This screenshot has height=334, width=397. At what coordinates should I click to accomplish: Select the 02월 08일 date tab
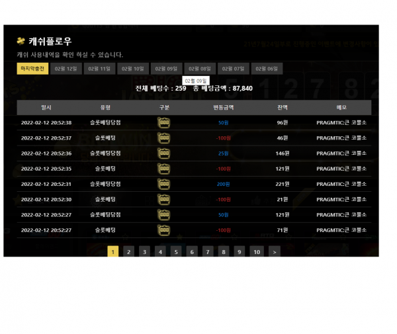point(200,69)
